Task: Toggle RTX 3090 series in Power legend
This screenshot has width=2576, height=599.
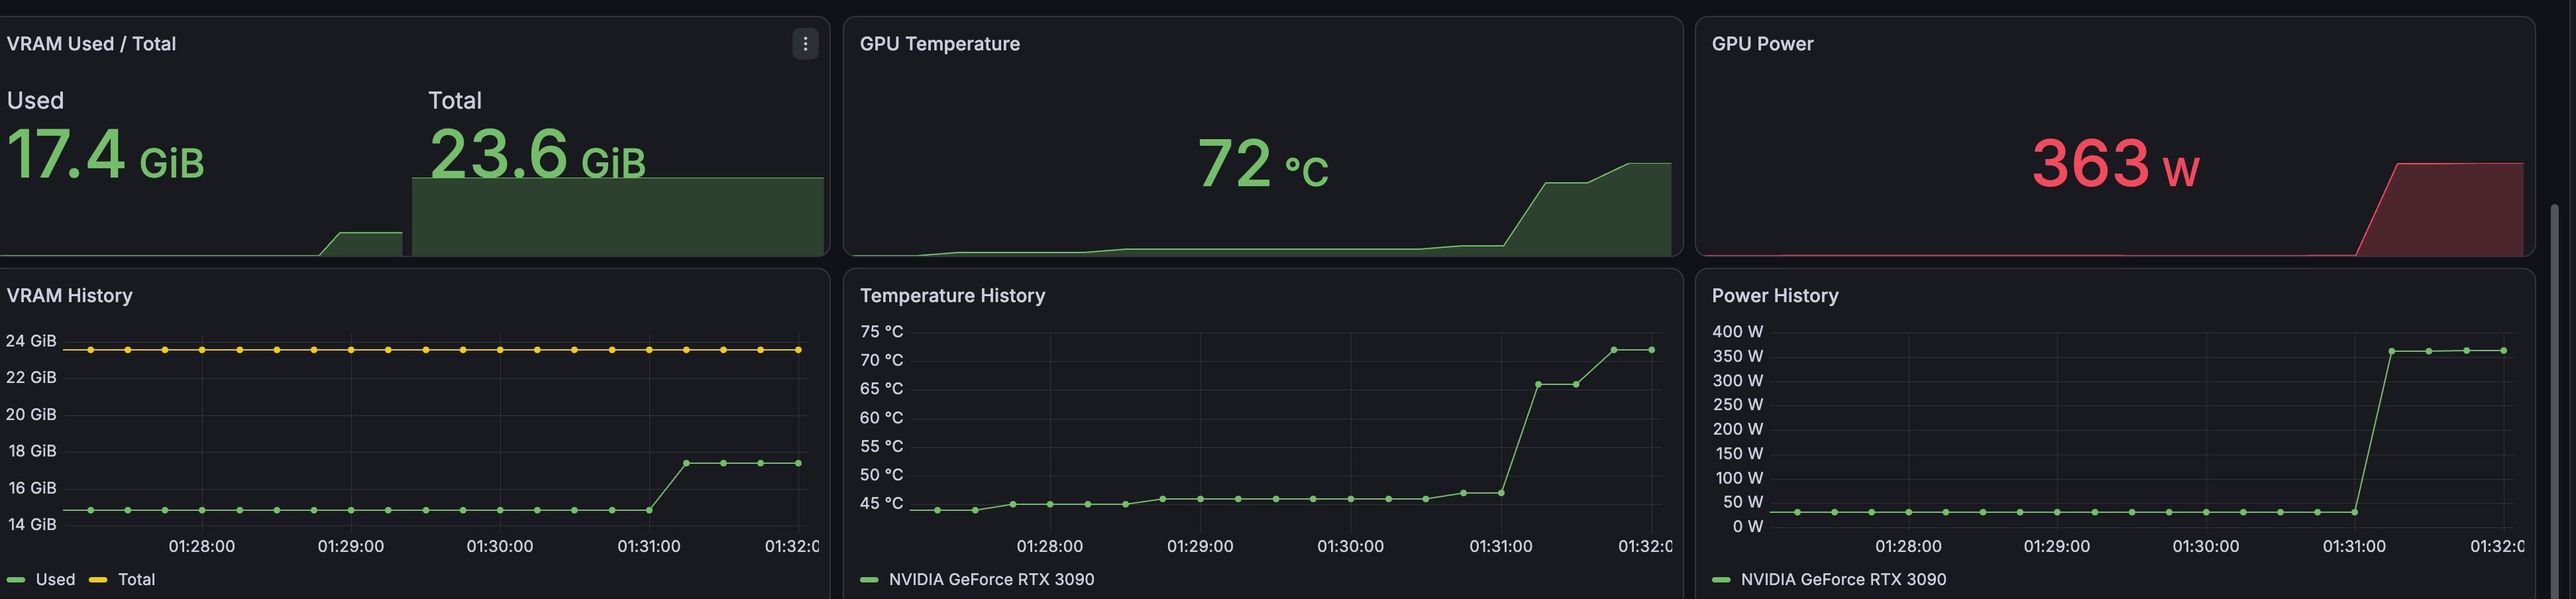Action: click(1843, 579)
